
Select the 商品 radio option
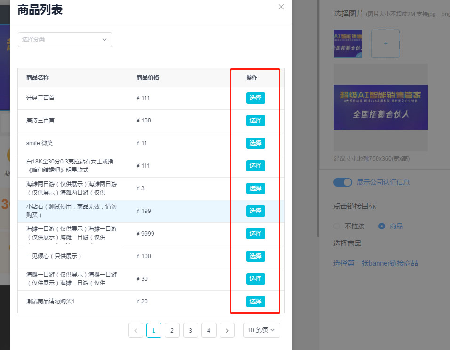click(382, 226)
